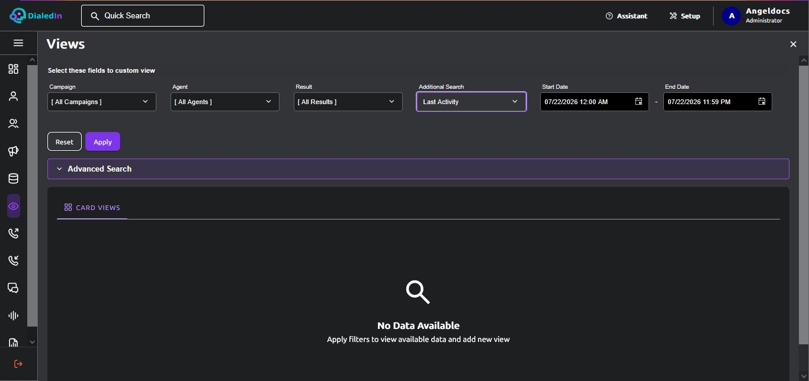Open the audio waveform icon in sidebar
Screen dimensions: 809x381
point(13,315)
